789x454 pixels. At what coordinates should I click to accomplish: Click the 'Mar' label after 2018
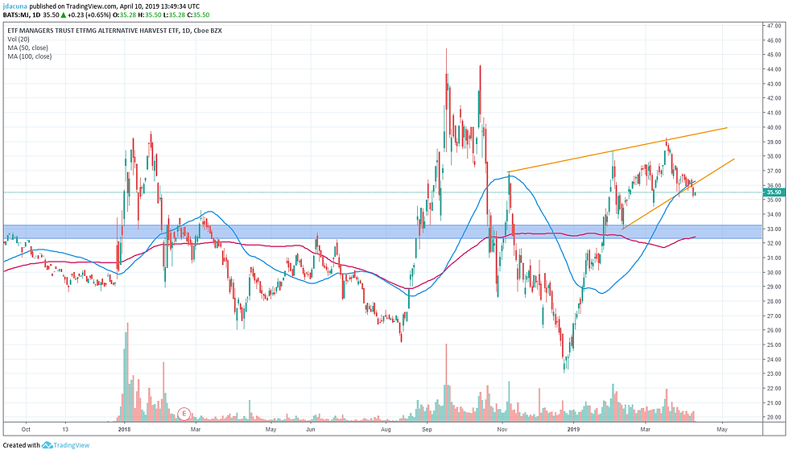(195, 429)
